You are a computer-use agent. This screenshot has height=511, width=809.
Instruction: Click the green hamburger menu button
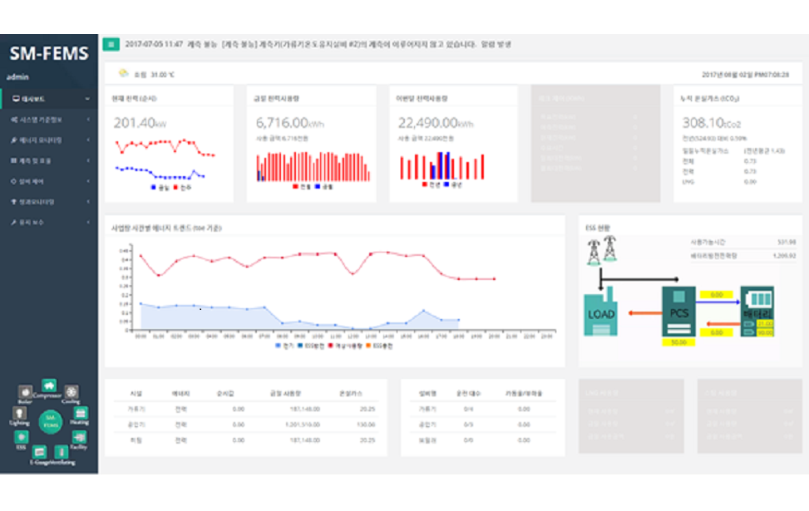(x=111, y=44)
